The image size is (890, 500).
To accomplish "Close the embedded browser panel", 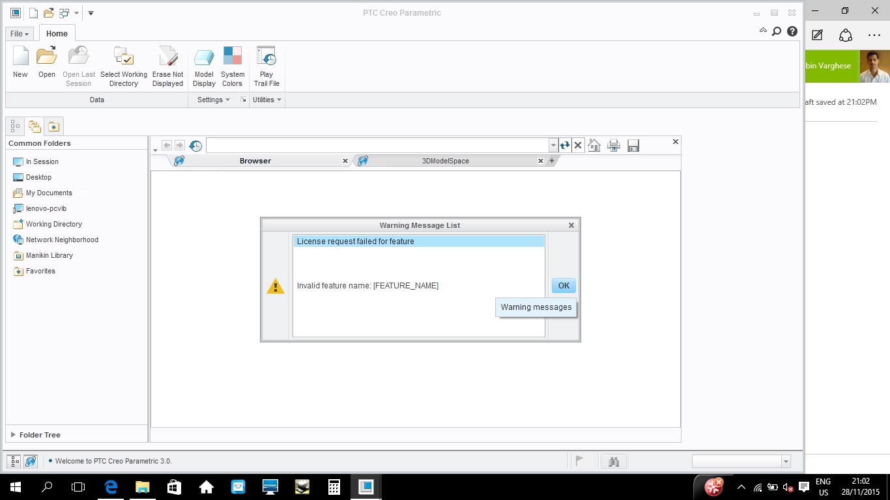I will (x=676, y=141).
